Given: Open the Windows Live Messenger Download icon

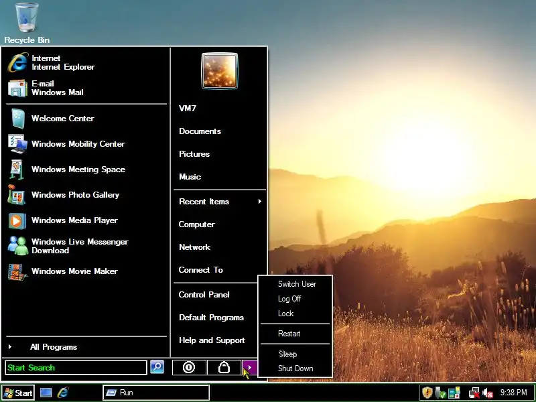Looking at the screenshot, I should (x=18, y=246).
